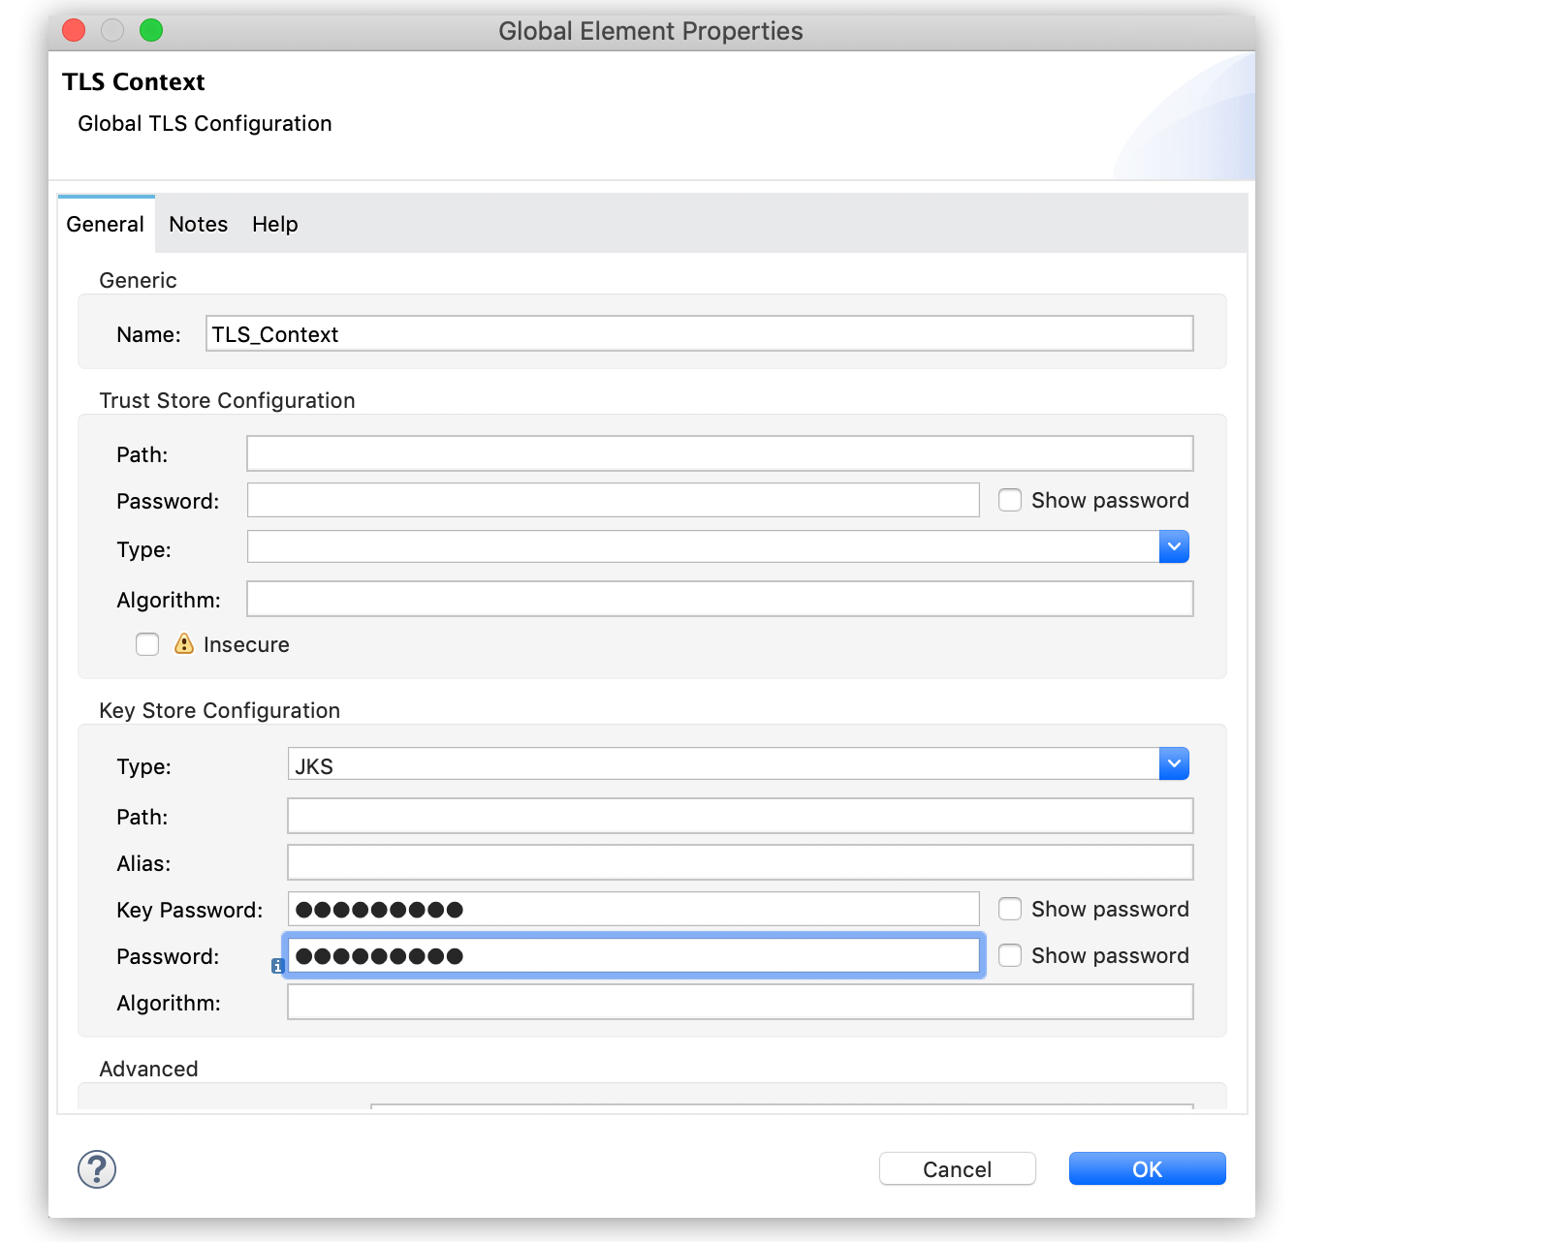
Task: Toggle Show password for Trust Store
Action: point(1010,500)
